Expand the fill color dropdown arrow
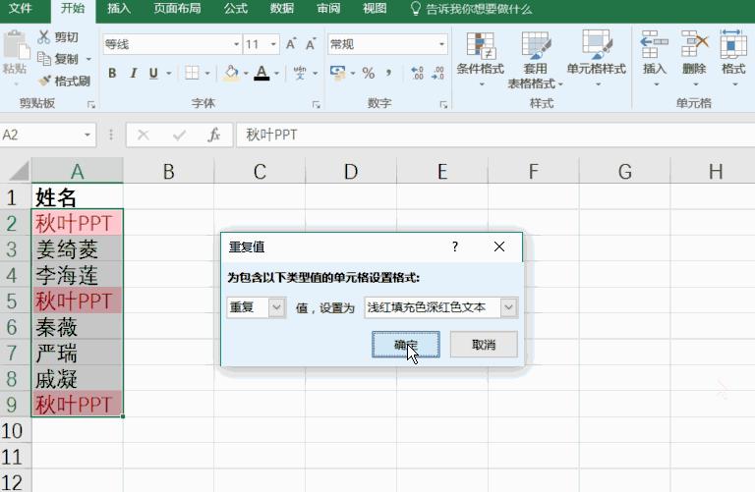The image size is (755, 492). (246, 74)
